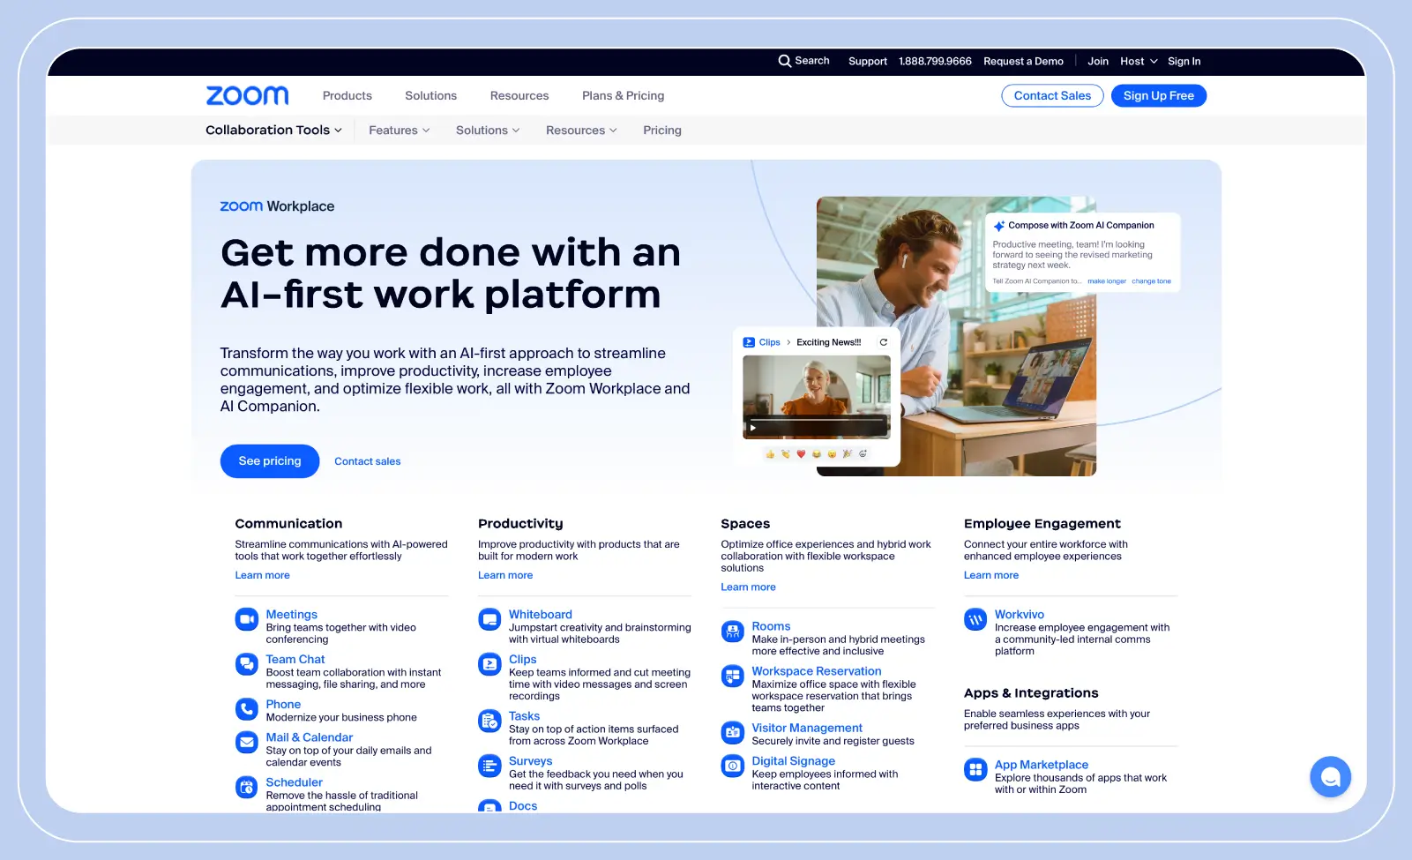
Task: Click the Whiteboard icon under Productivity
Action: point(489,619)
